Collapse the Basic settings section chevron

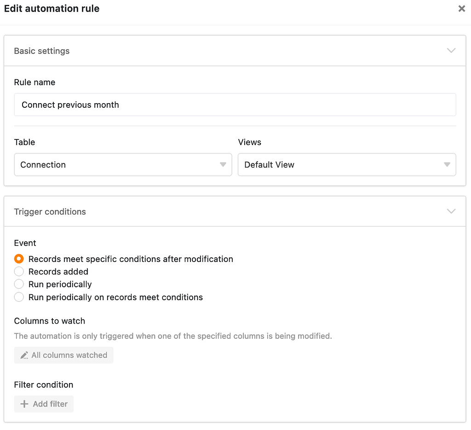click(451, 51)
